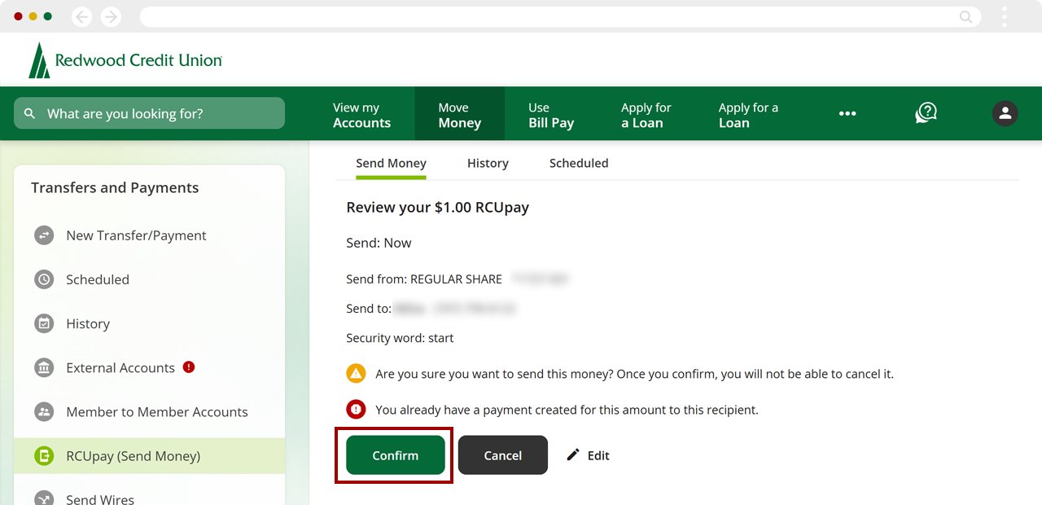Cancel the RCUpay payment

click(x=503, y=455)
